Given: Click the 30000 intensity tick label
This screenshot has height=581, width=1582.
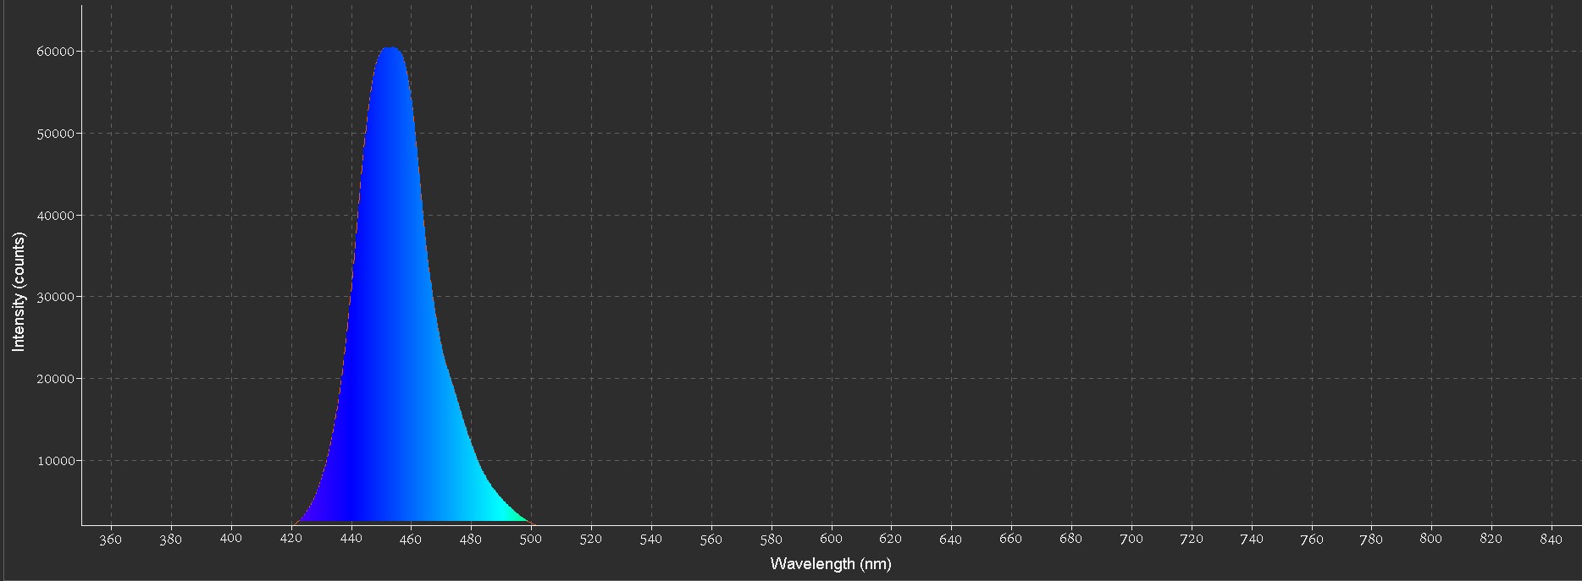Looking at the screenshot, I should click(x=54, y=297).
